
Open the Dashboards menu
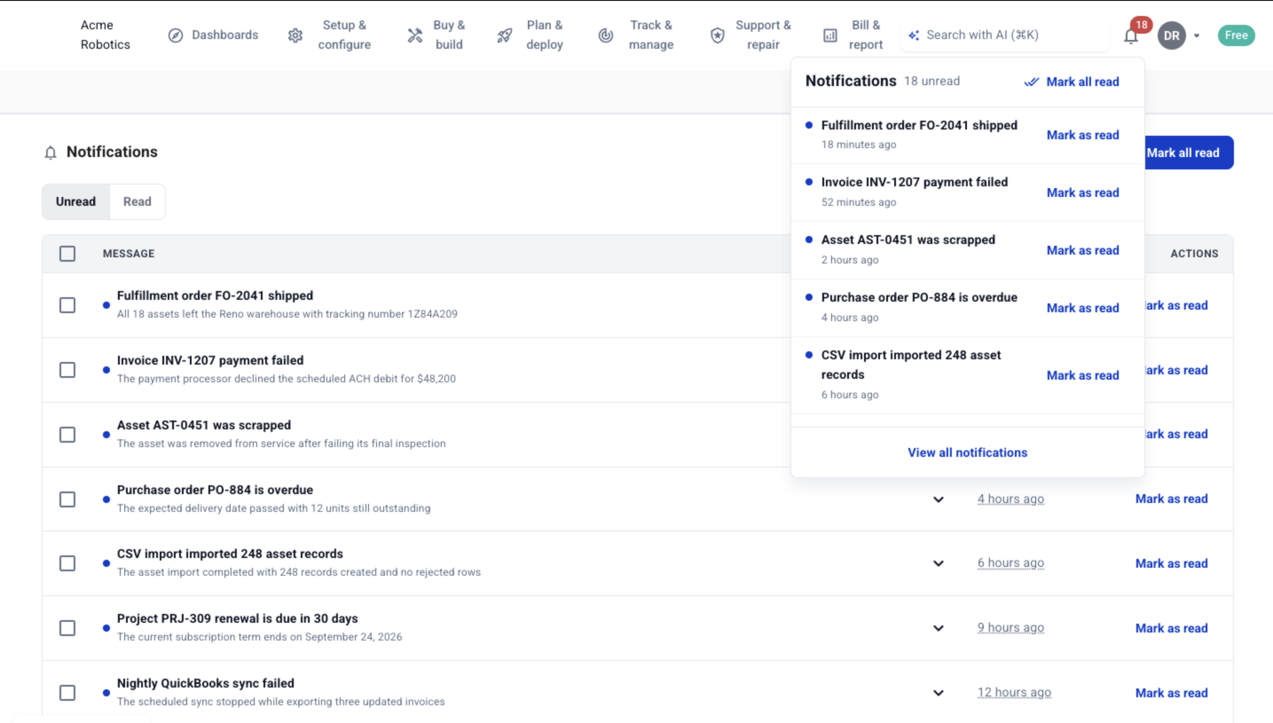click(x=213, y=35)
